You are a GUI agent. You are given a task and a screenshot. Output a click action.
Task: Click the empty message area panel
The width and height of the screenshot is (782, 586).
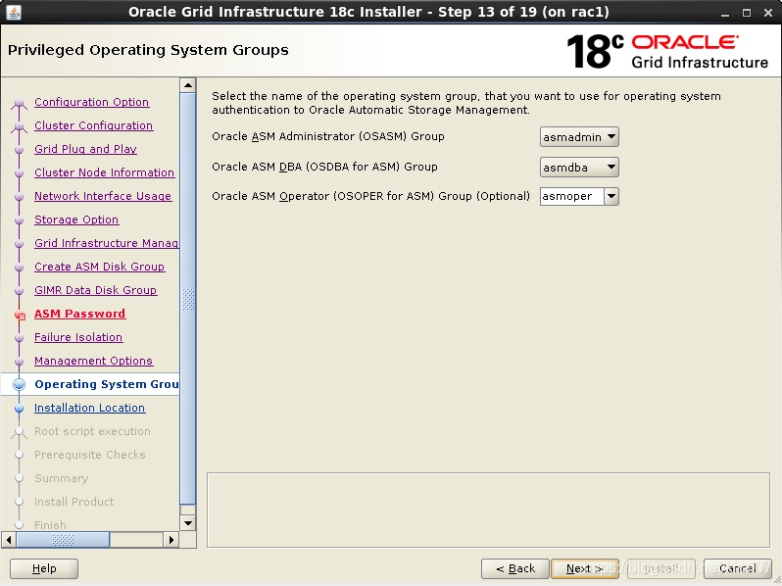(488, 510)
